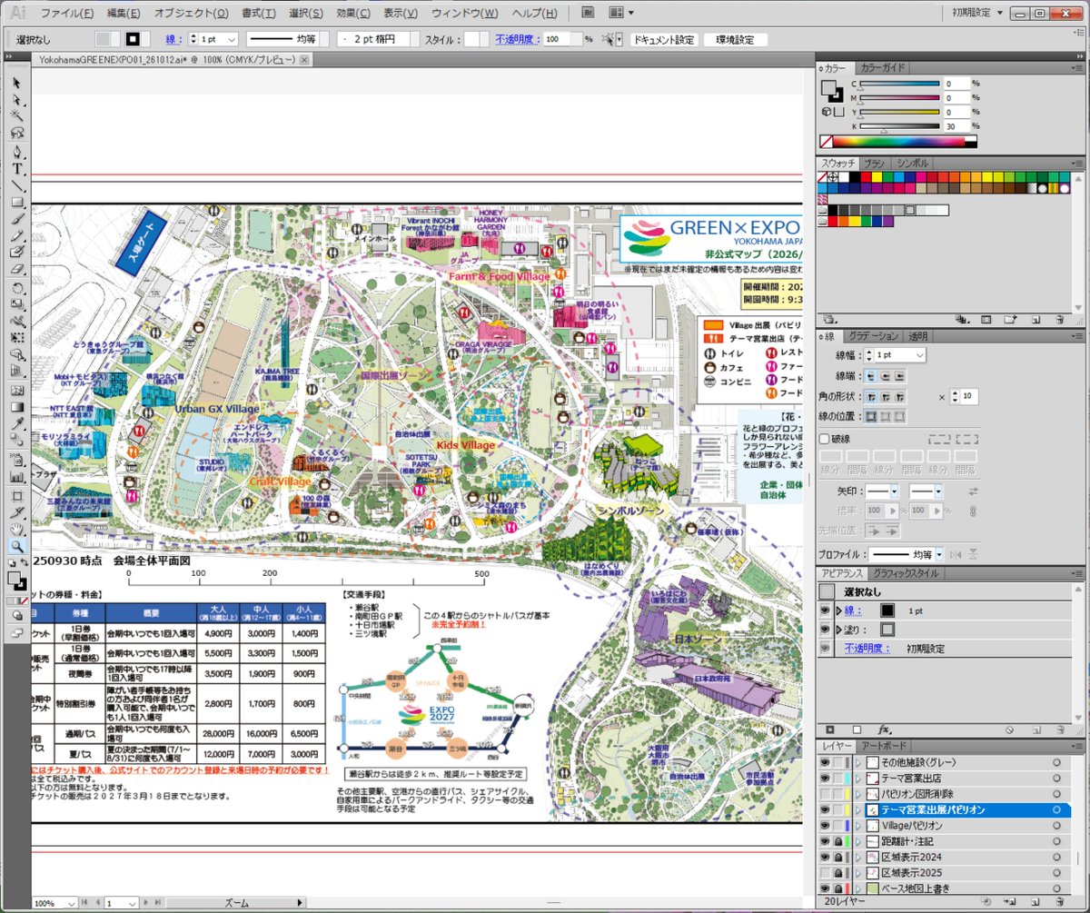Open the オブジェクト(O) menu
The image size is (1090, 913).
[x=191, y=14]
